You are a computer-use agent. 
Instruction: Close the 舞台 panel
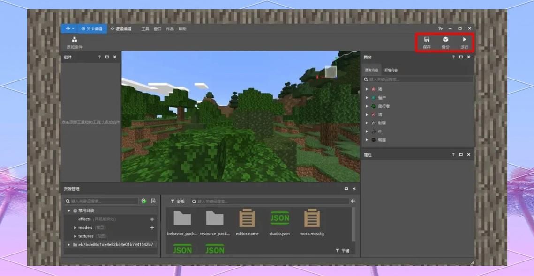469,57
